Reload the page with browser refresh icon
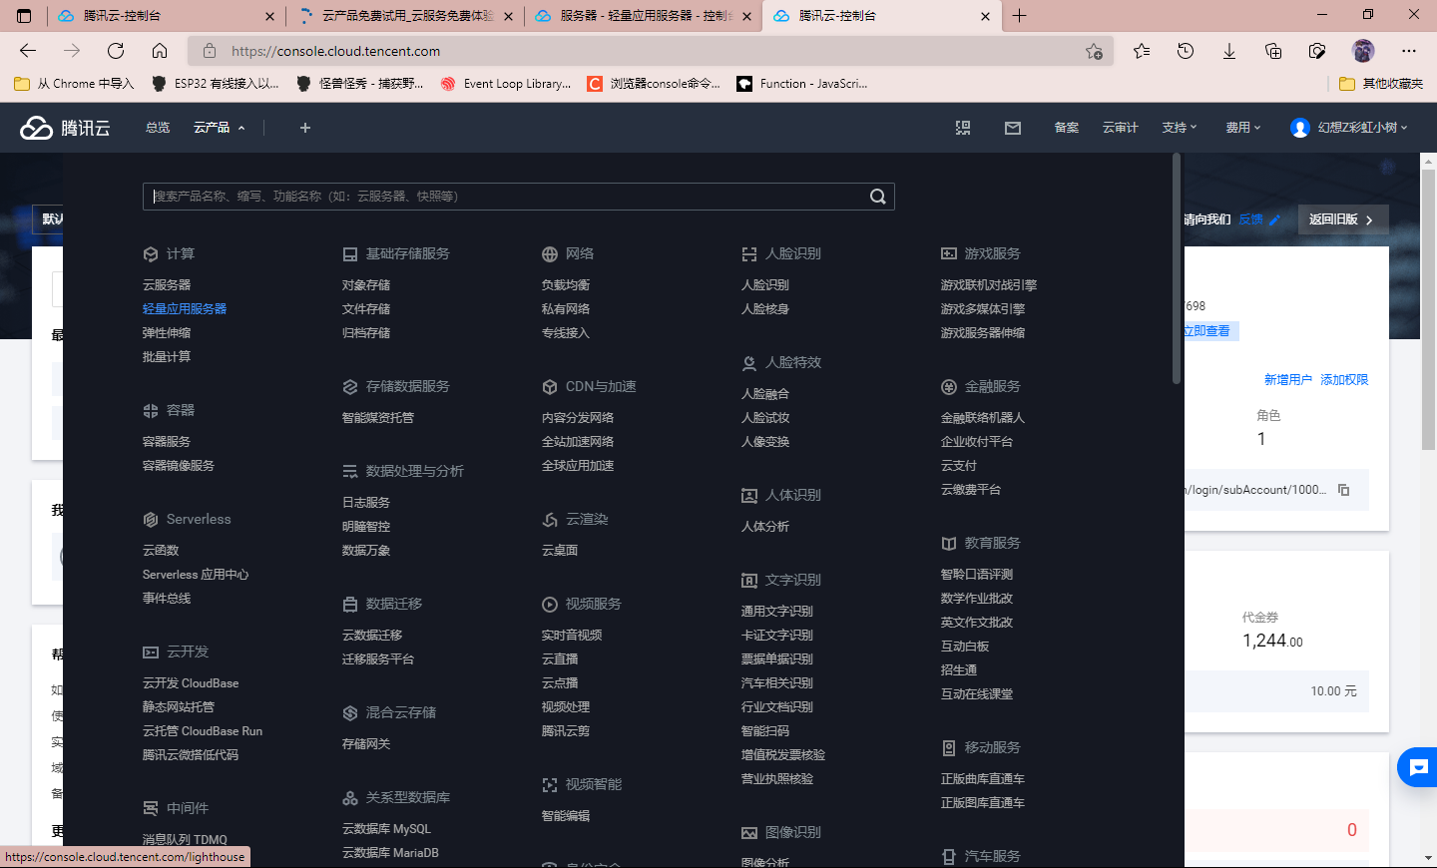This screenshot has height=868, width=1437. (x=116, y=51)
